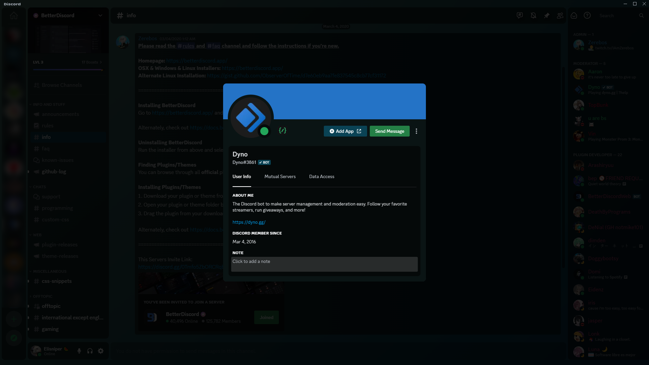
Task: Open the three-dot more options menu
Action: click(416, 131)
